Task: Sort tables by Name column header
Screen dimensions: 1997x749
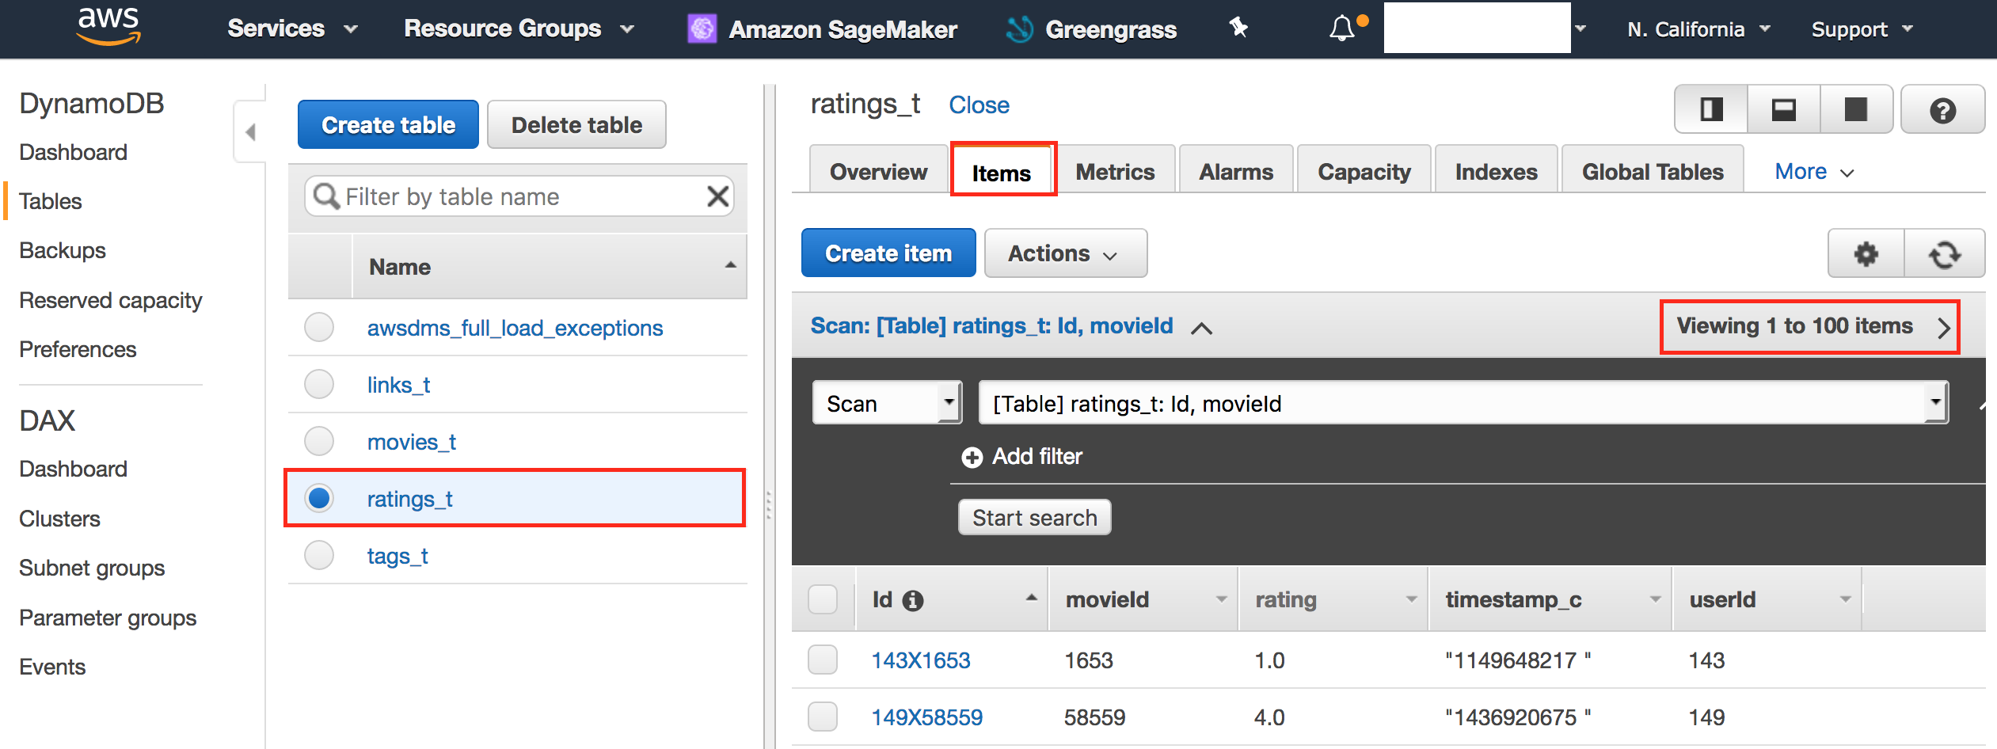Action: point(550,267)
